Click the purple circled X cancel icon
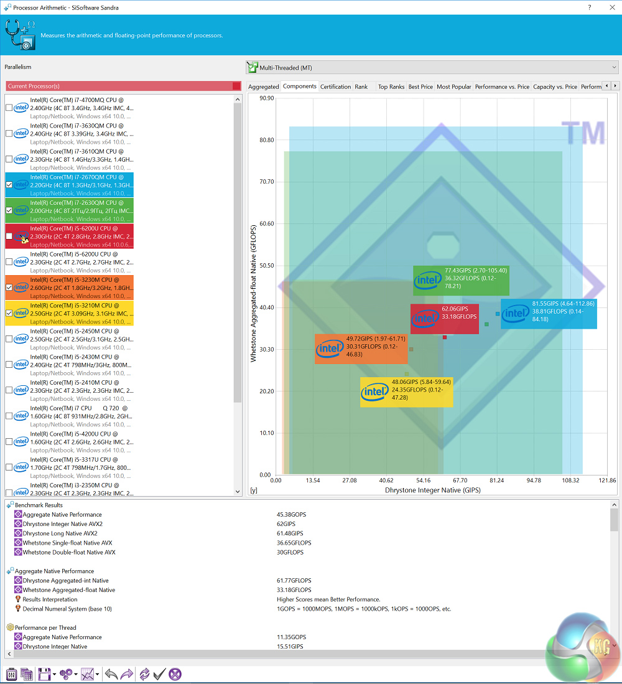 click(x=175, y=675)
